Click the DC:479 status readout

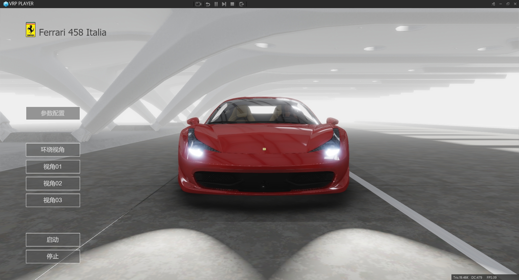pos(477,277)
